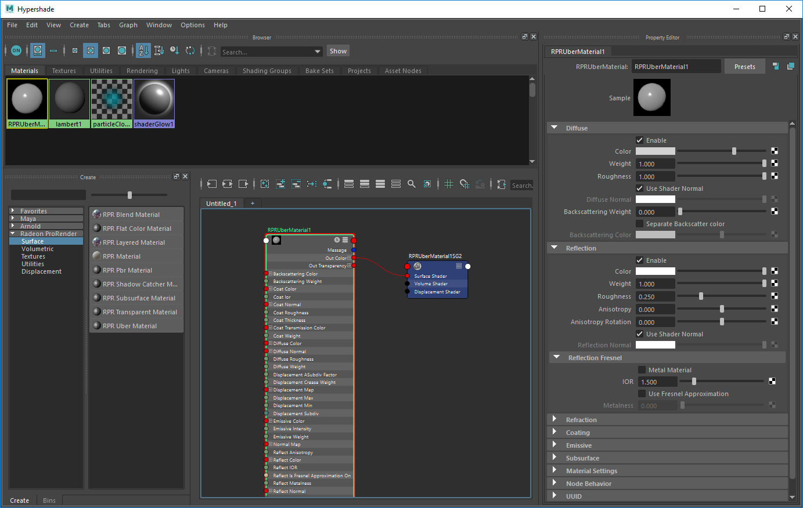
Task: Open the Tabs menu
Action: click(x=104, y=25)
